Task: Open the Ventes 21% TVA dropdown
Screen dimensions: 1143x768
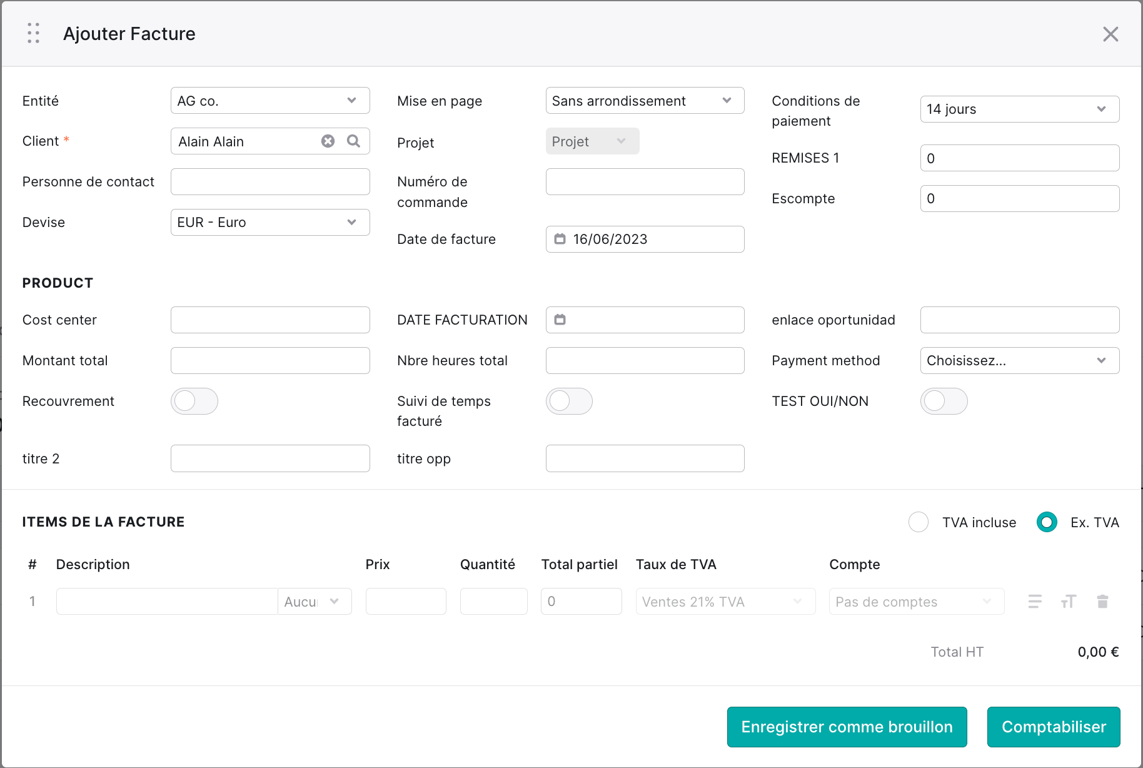Action: (x=725, y=602)
